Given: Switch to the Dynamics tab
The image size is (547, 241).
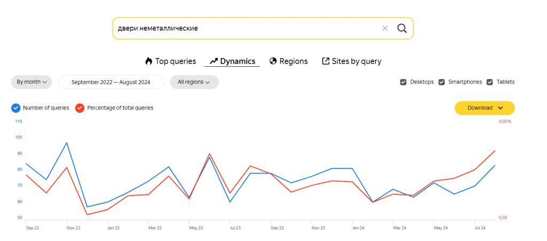Looking at the screenshot, I should [232, 61].
